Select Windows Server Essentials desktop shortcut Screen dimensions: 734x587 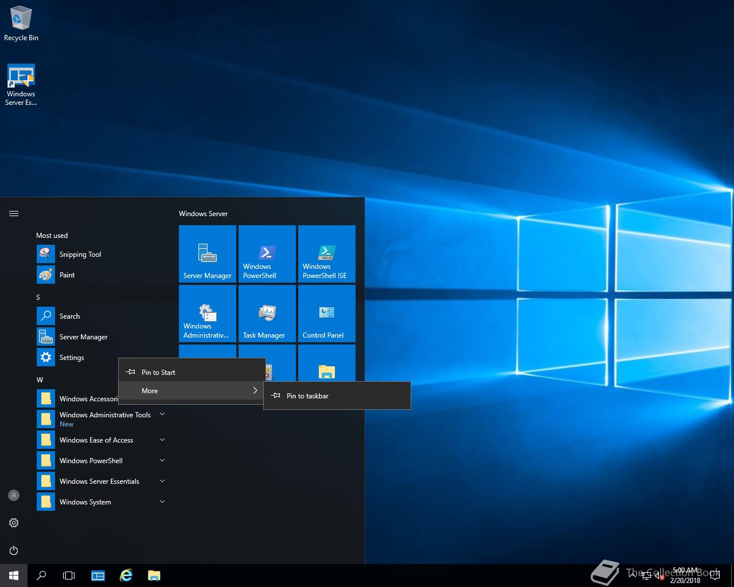pyautogui.click(x=21, y=85)
